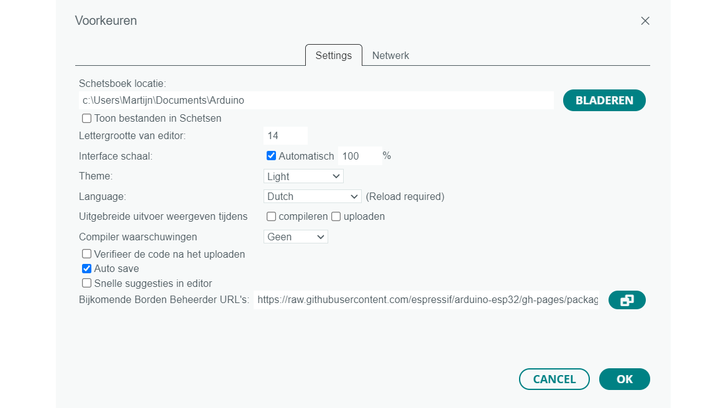Select the Settings tab
The image size is (726, 408).
coord(333,55)
